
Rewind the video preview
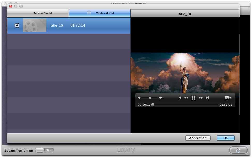pos(186,98)
